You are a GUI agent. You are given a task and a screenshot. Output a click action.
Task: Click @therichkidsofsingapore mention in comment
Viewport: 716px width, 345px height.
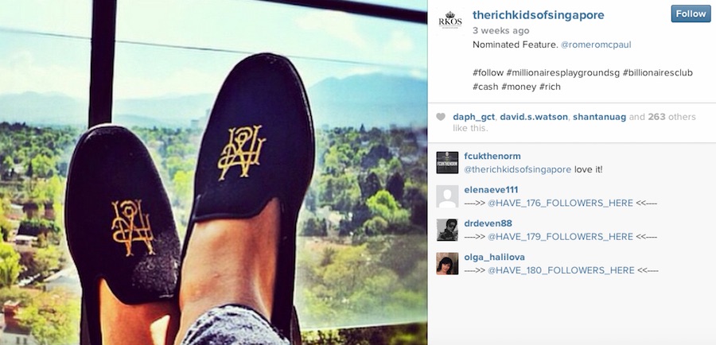click(517, 170)
